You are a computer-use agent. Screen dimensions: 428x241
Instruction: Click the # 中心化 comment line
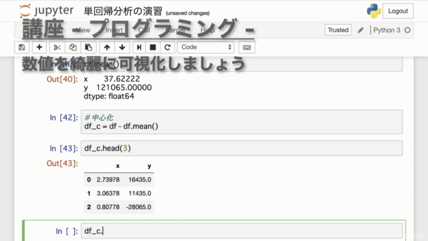coord(99,118)
